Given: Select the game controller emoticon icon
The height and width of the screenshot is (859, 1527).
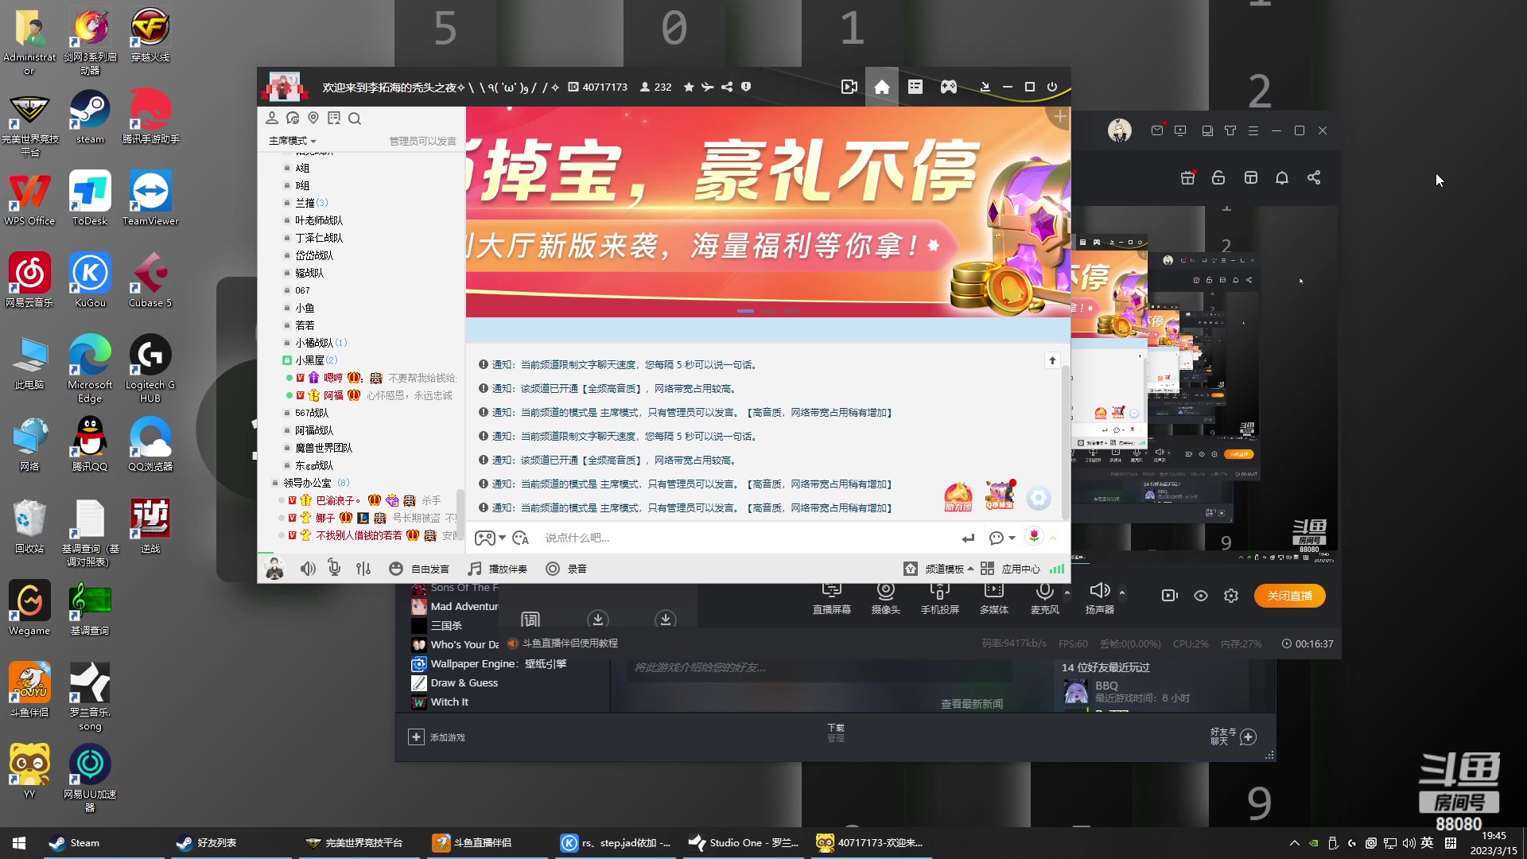Looking at the screenshot, I should click(484, 538).
